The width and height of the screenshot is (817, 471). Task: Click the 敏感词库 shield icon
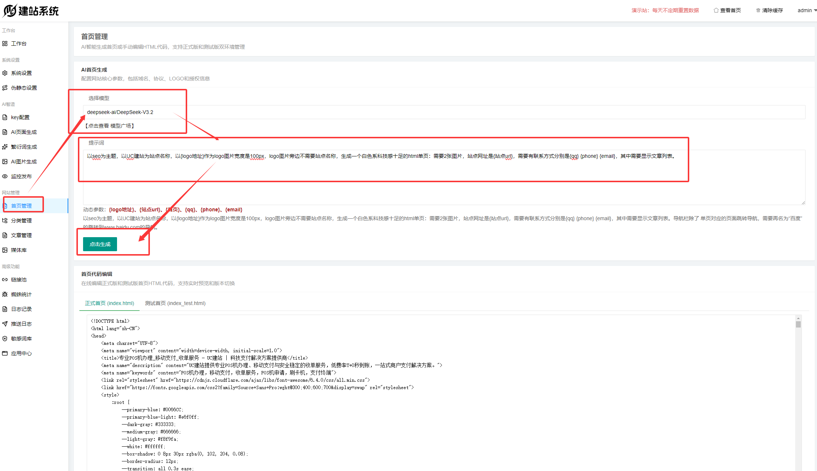[x=5, y=339]
